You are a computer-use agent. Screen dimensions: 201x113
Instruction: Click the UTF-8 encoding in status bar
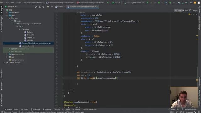[x=182, y=112]
